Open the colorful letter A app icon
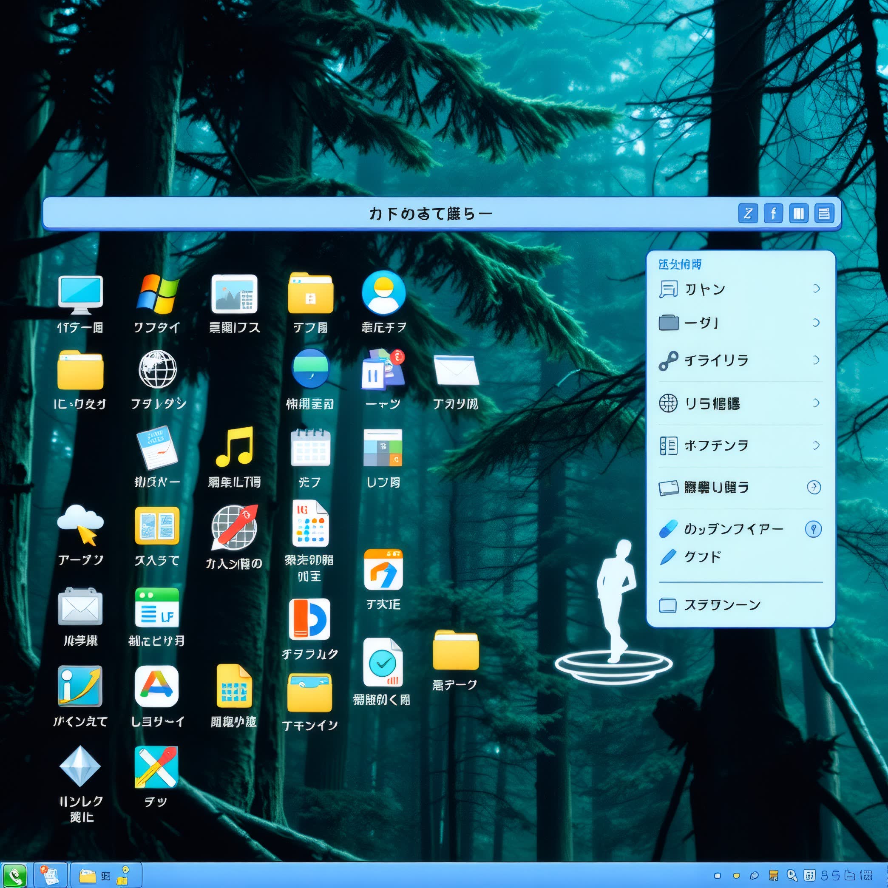 click(x=157, y=686)
